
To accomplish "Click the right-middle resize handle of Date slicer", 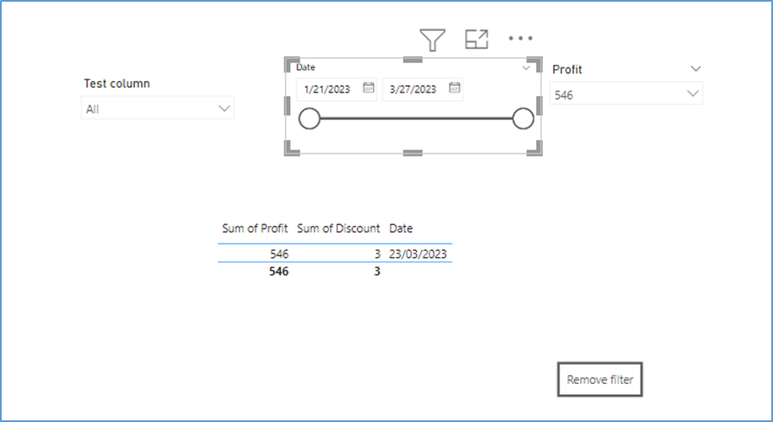I will coord(539,106).
